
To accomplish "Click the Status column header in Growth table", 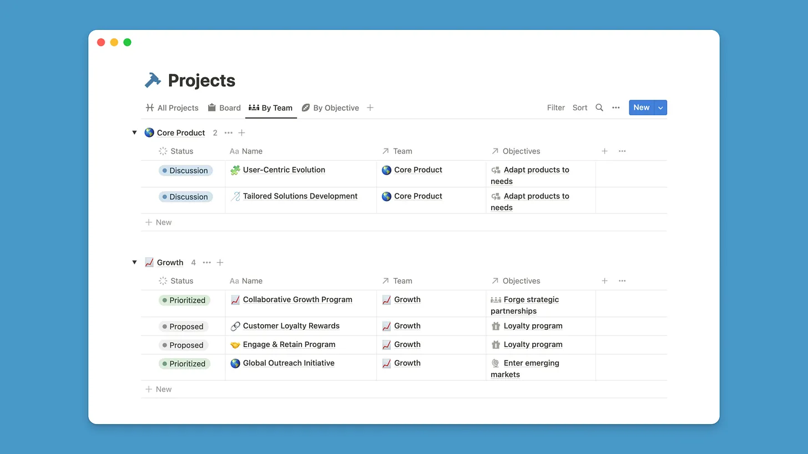I will click(176, 280).
